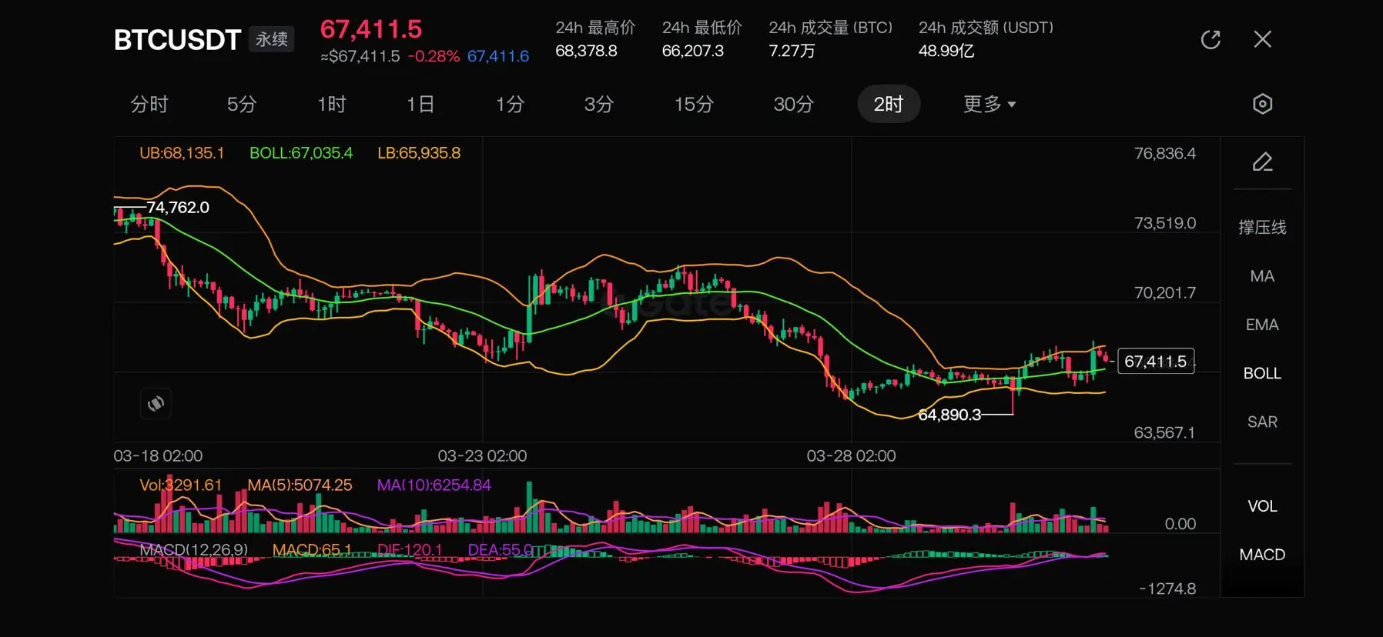Close the full-screen chart view
The image size is (1383, 637).
pos(1262,39)
